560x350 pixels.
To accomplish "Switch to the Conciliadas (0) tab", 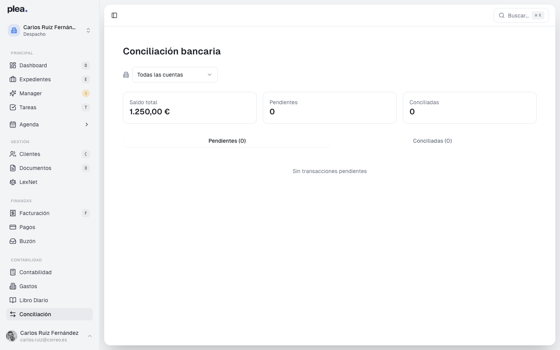I will point(432,141).
